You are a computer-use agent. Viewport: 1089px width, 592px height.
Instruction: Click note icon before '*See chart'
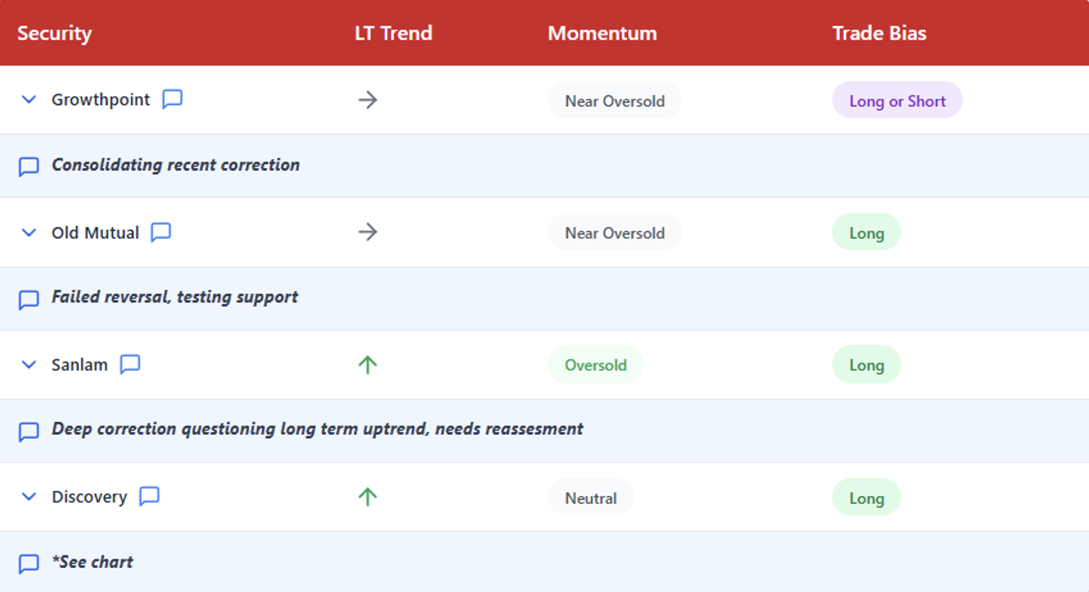pyautogui.click(x=28, y=563)
